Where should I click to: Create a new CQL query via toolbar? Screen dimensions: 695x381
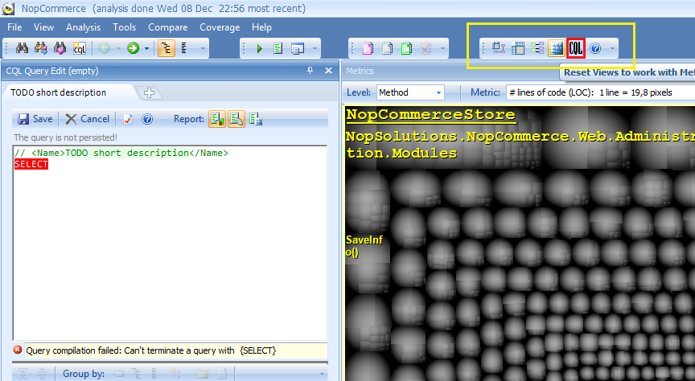[x=80, y=48]
